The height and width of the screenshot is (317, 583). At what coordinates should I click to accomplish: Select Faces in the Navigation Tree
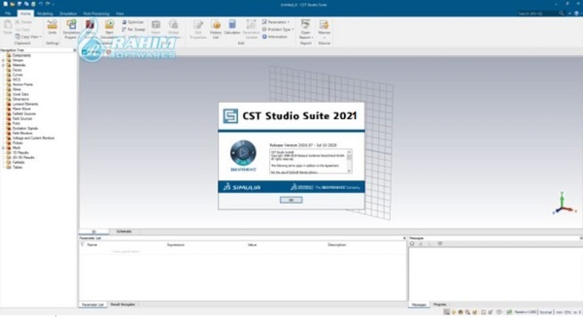tap(17, 70)
